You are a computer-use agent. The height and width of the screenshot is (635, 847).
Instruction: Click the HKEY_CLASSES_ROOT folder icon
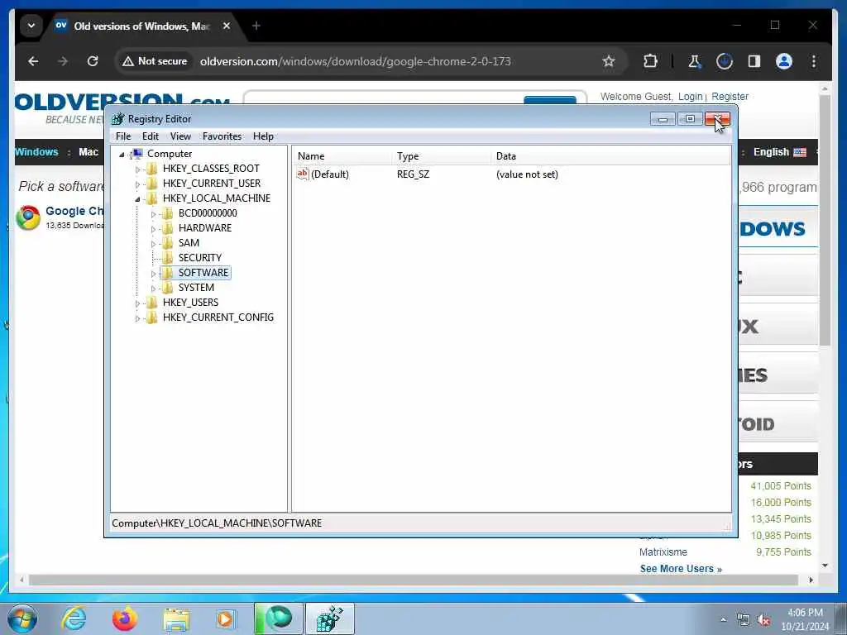point(152,169)
